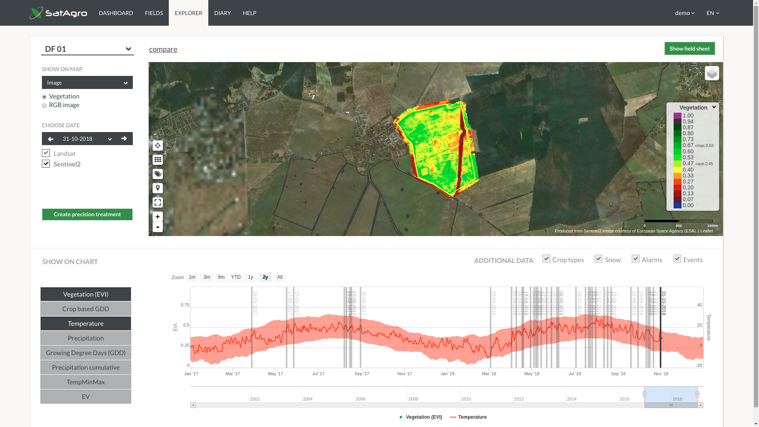Open the demo user menu
The image size is (759, 427).
pos(684,13)
